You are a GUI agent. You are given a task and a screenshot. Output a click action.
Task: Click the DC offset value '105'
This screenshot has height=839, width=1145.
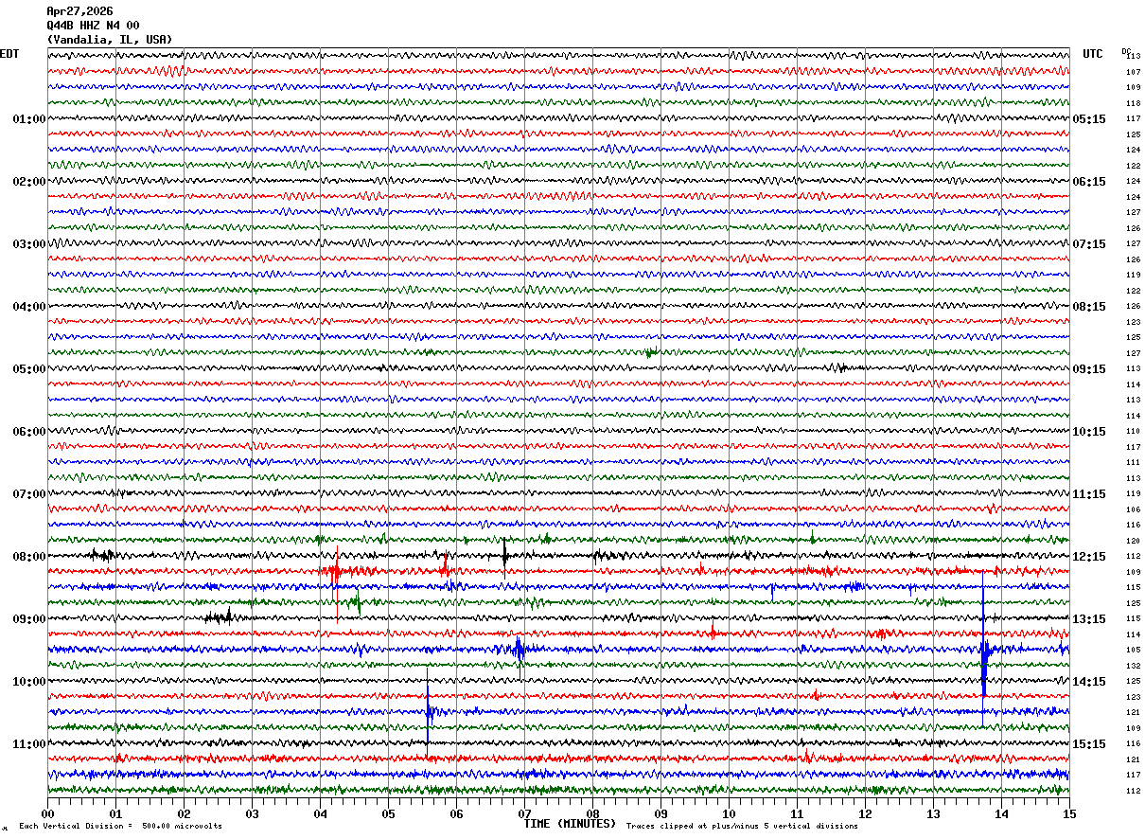click(1133, 650)
